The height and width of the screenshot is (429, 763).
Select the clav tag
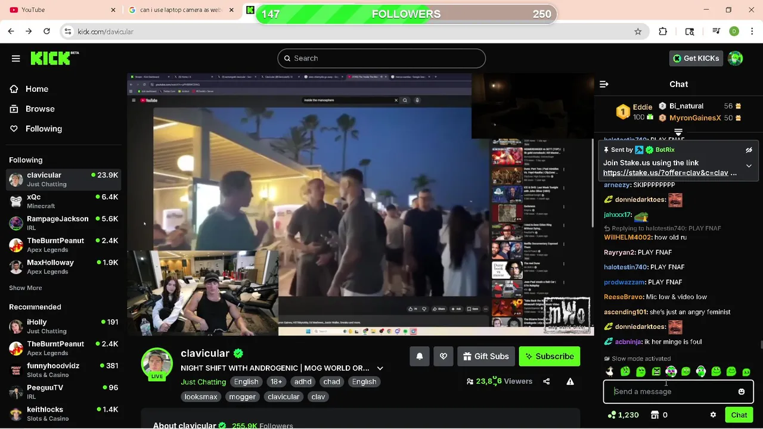318,397
